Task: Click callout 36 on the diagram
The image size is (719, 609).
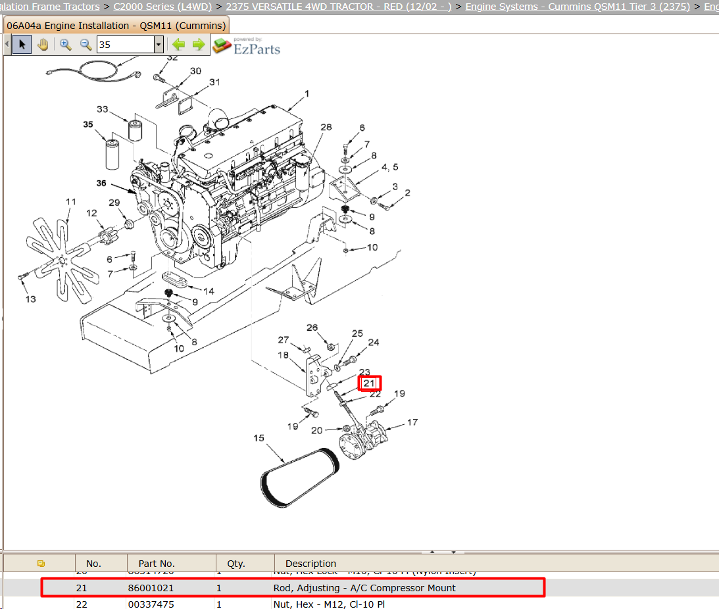Action: click(x=101, y=183)
